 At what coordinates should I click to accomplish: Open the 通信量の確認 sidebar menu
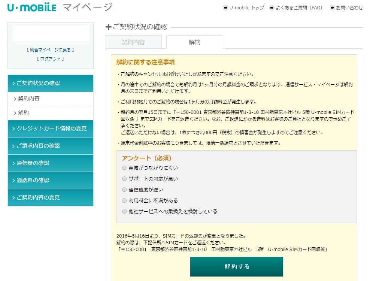50,163
